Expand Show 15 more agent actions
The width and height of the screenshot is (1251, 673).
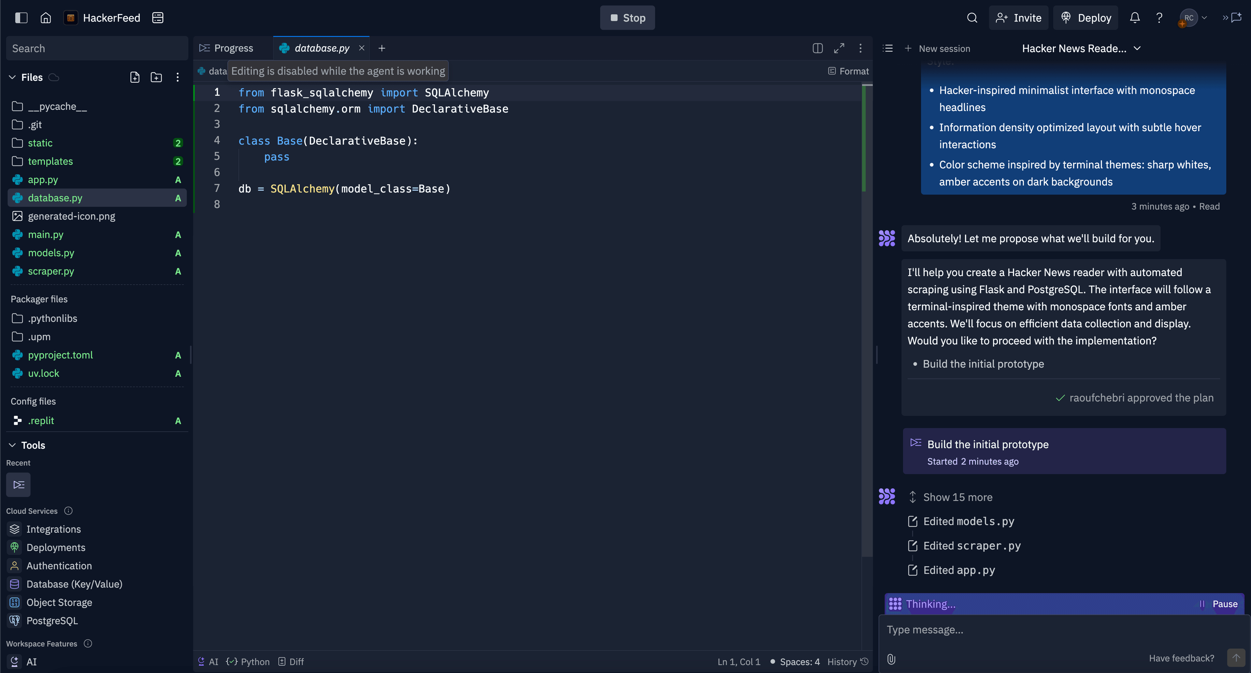(x=957, y=497)
